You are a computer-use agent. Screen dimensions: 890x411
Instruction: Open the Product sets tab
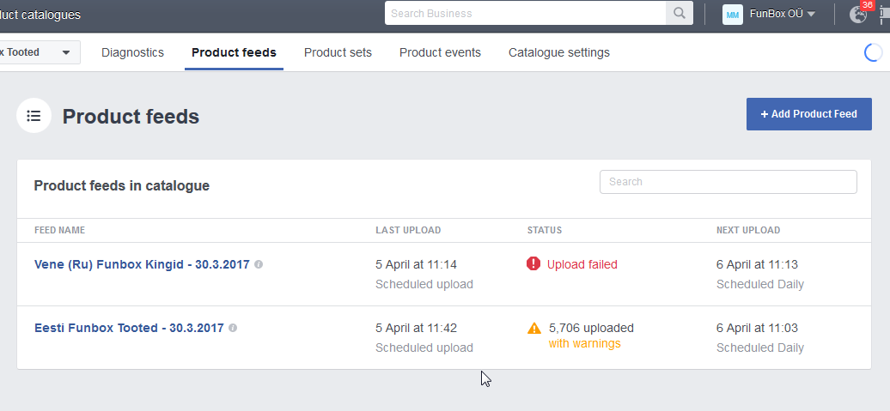[x=338, y=52]
